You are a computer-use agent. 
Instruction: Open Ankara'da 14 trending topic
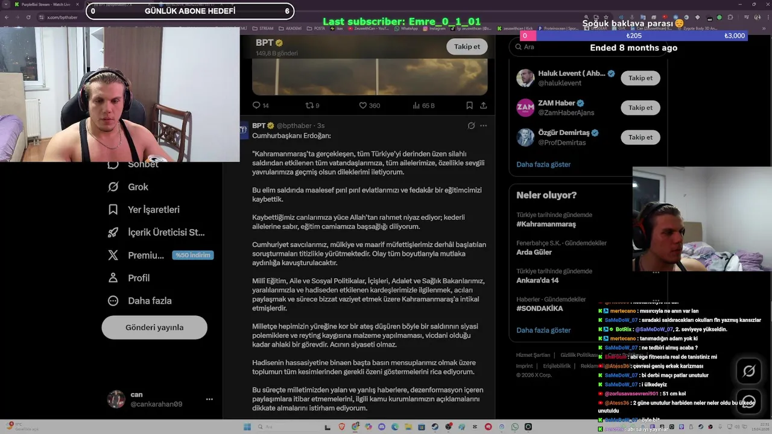coord(537,280)
